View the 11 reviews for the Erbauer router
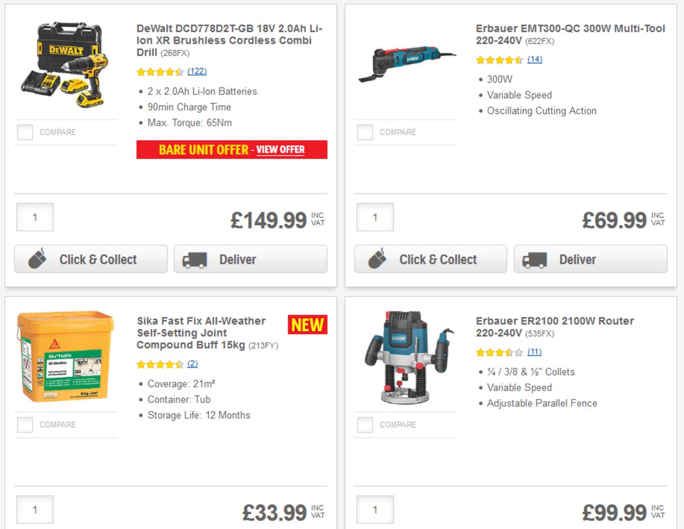Viewport: 684px width, 529px height. click(x=534, y=352)
